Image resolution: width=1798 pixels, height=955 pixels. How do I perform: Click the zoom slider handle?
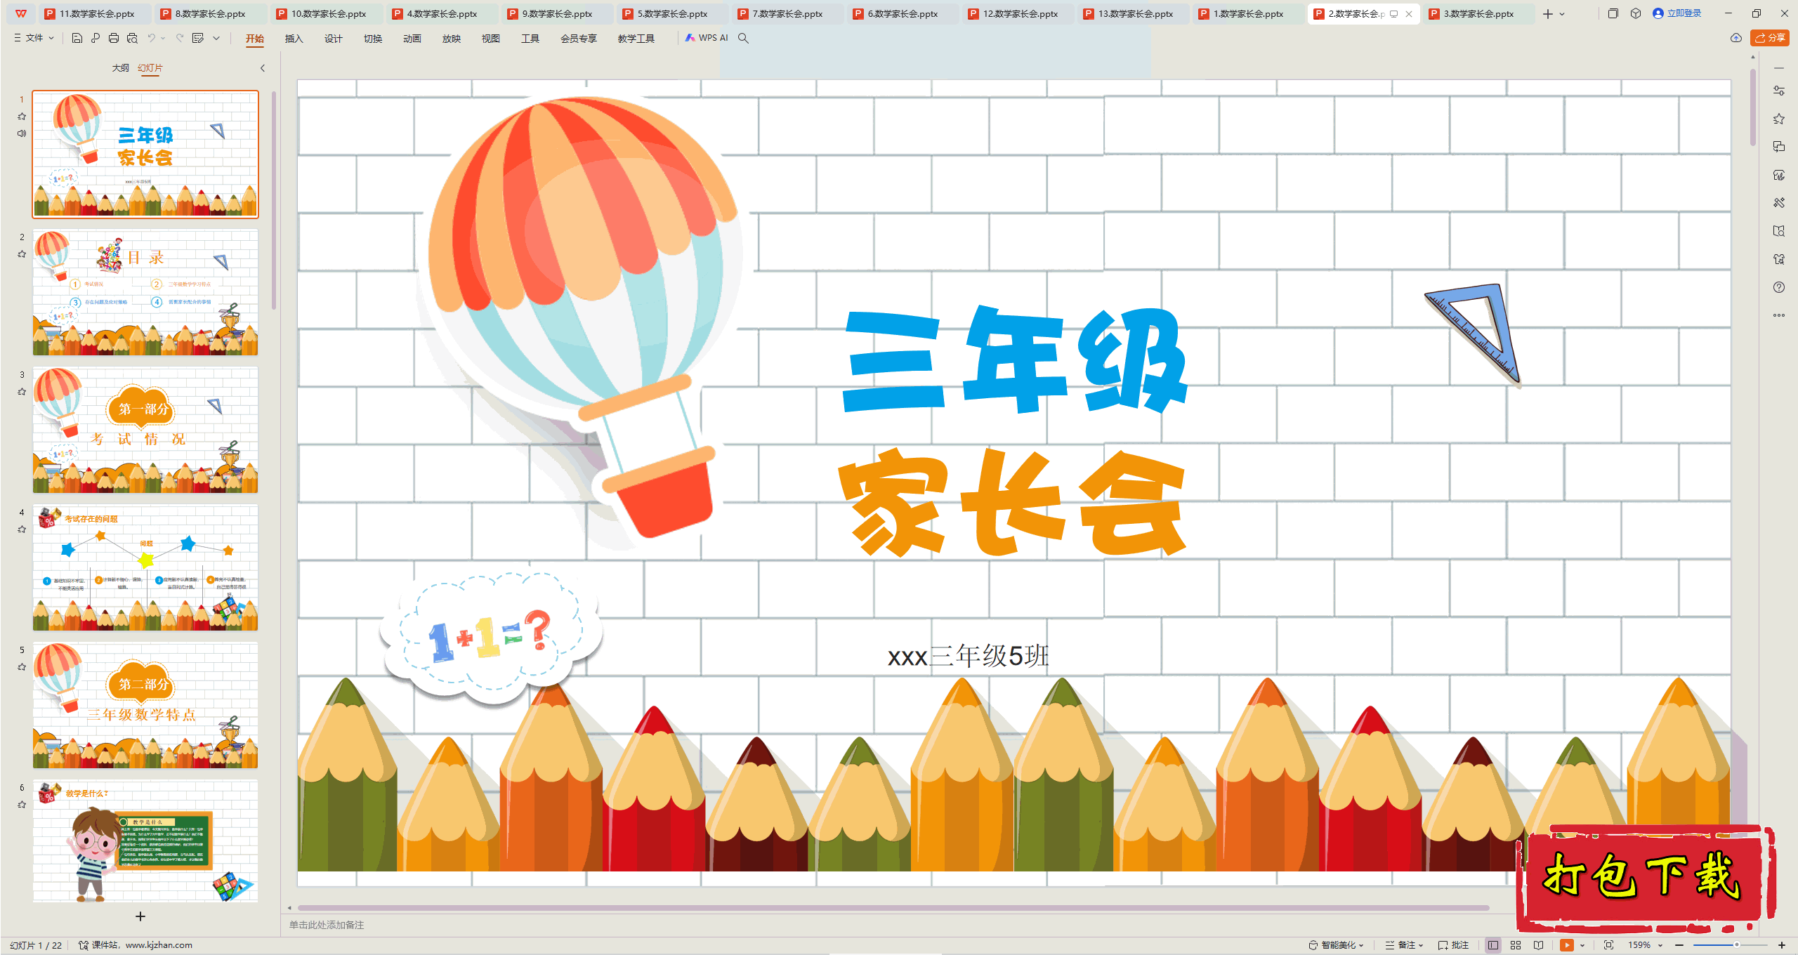[1736, 945]
